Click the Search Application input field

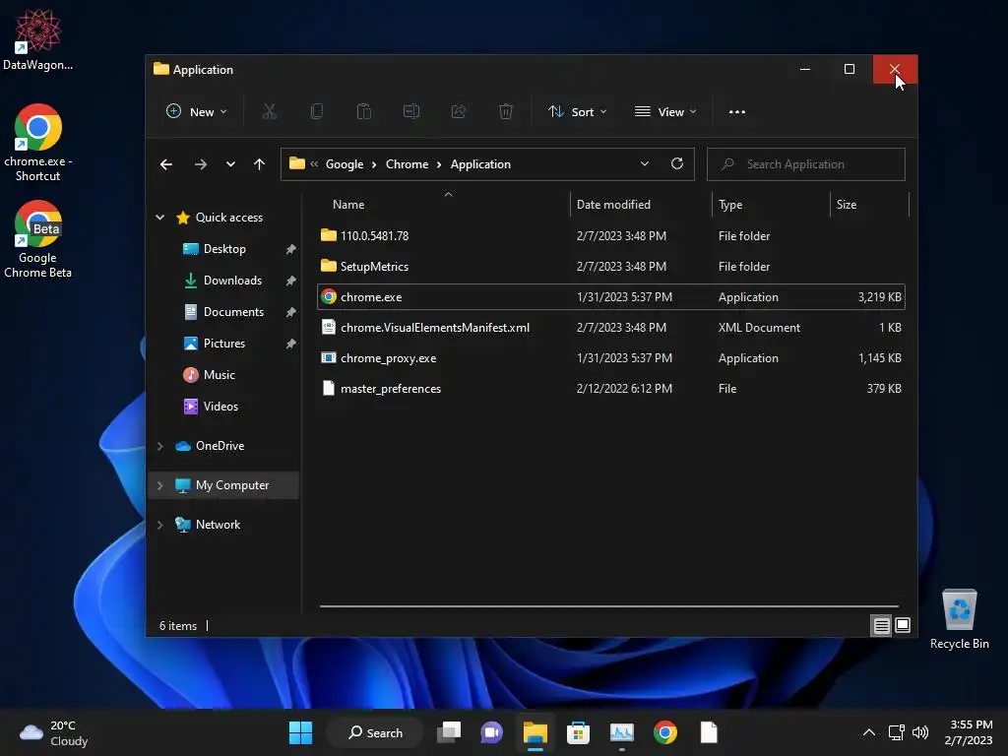(x=806, y=164)
